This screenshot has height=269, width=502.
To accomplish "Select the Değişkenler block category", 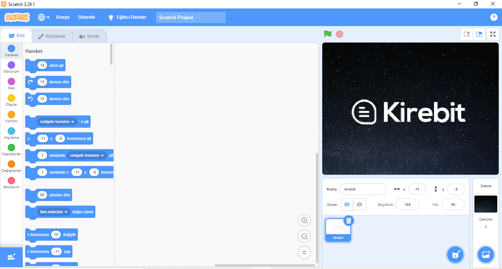I will click(x=11, y=167).
